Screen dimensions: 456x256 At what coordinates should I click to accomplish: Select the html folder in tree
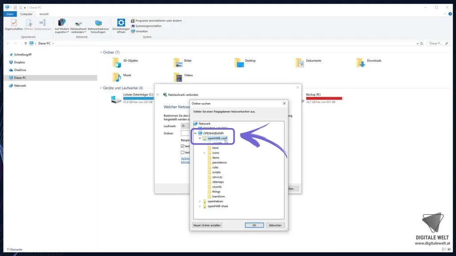coord(215,148)
